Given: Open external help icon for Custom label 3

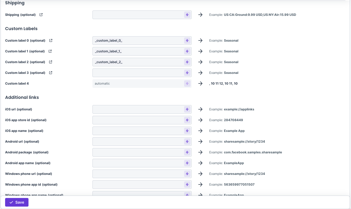Looking at the screenshot, I should pos(51,73).
